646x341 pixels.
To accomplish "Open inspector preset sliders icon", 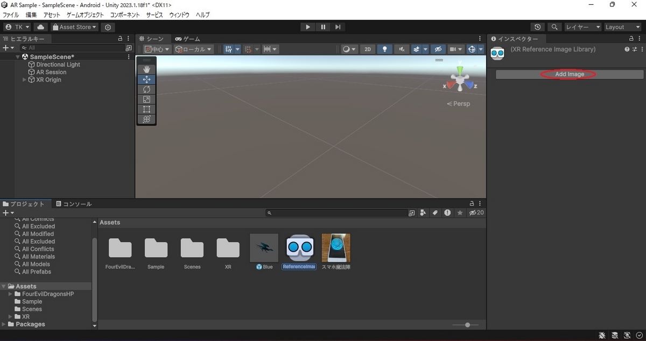I will pos(634,49).
